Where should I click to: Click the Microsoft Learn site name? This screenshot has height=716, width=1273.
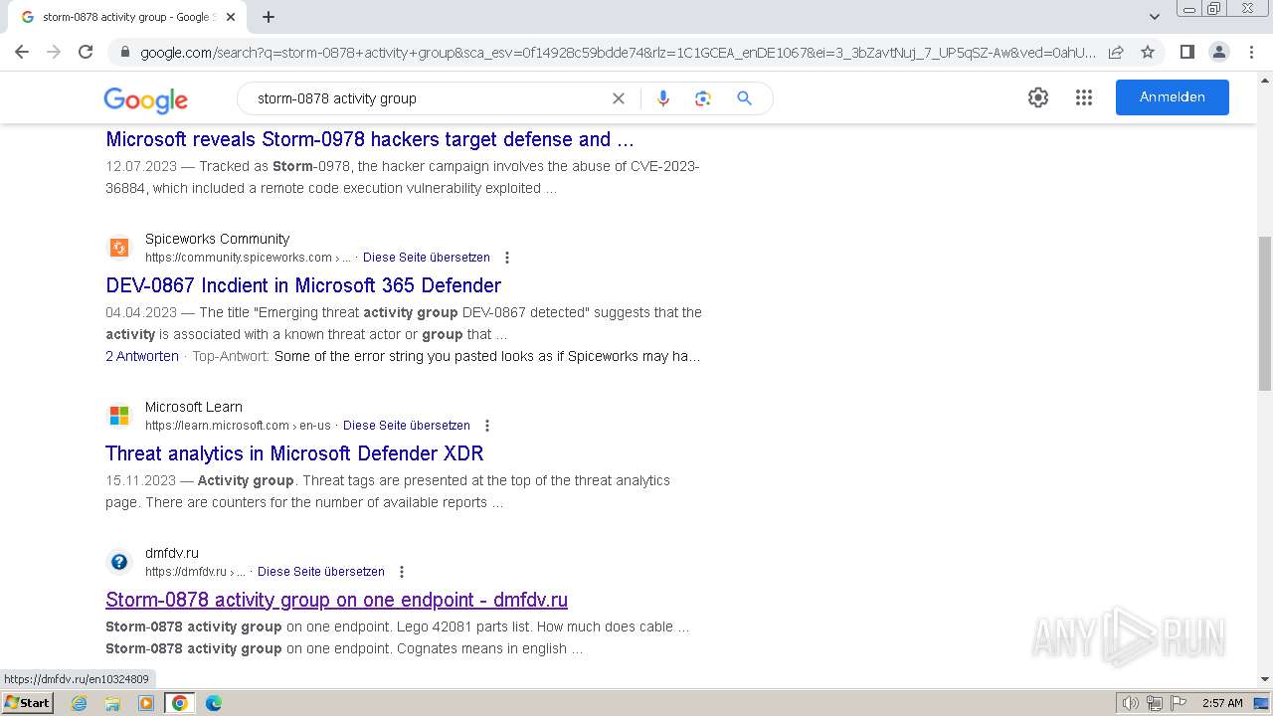(x=194, y=407)
